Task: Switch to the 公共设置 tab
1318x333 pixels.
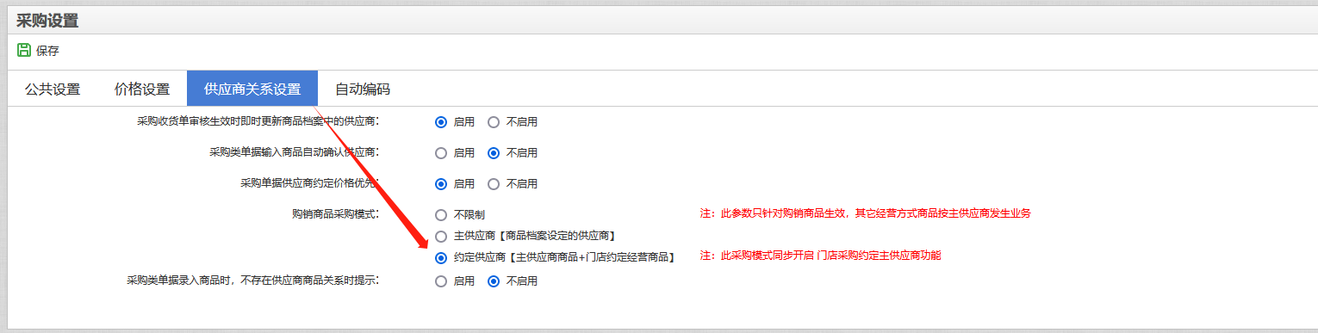Action: (53, 89)
